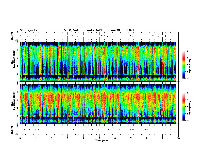Click inside the ch.2 spectrogram panel
201x155 pixels.
98,104
